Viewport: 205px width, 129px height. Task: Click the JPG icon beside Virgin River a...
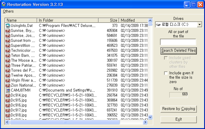[x=8, y=80]
